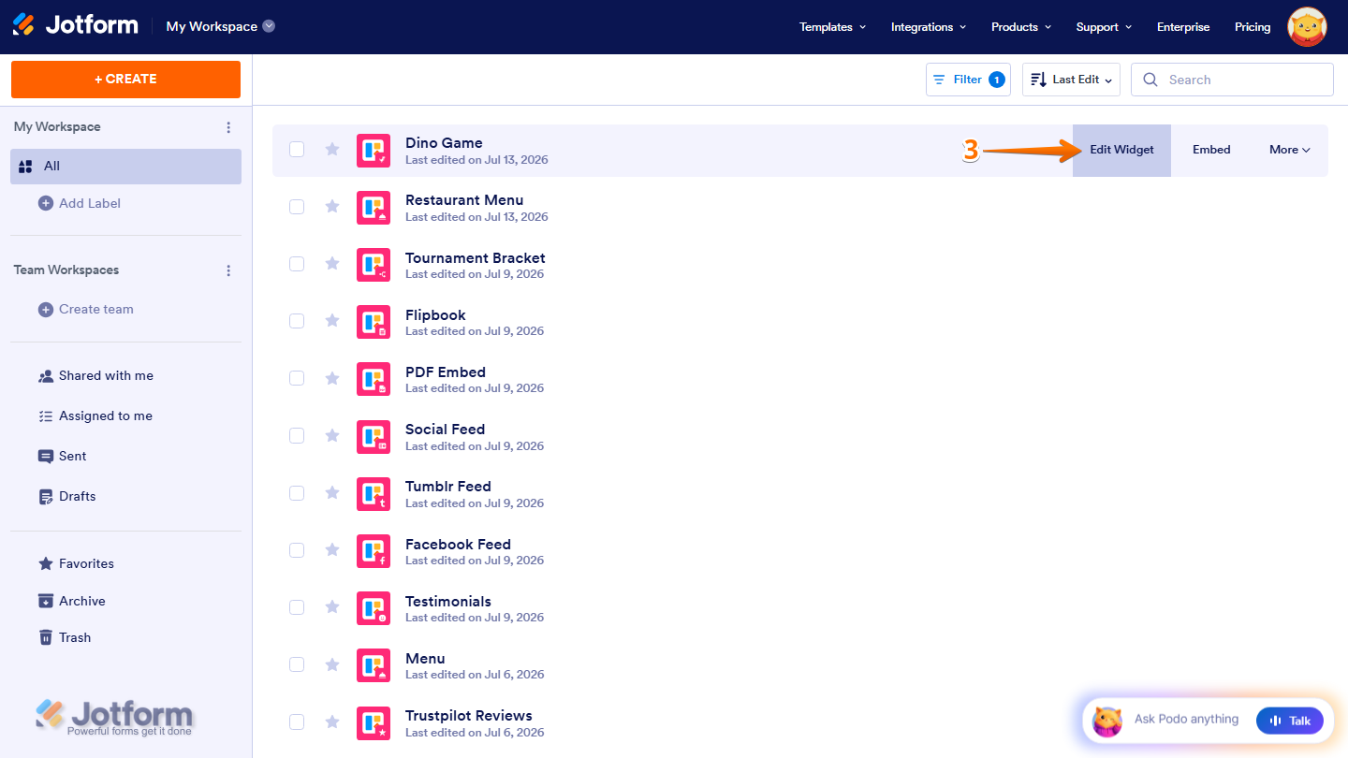Expand the More options for Dino Game

click(x=1289, y=150)
